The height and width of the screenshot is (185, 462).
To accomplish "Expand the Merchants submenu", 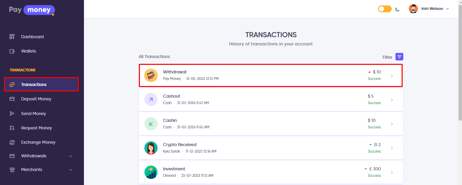I will 71,170.
